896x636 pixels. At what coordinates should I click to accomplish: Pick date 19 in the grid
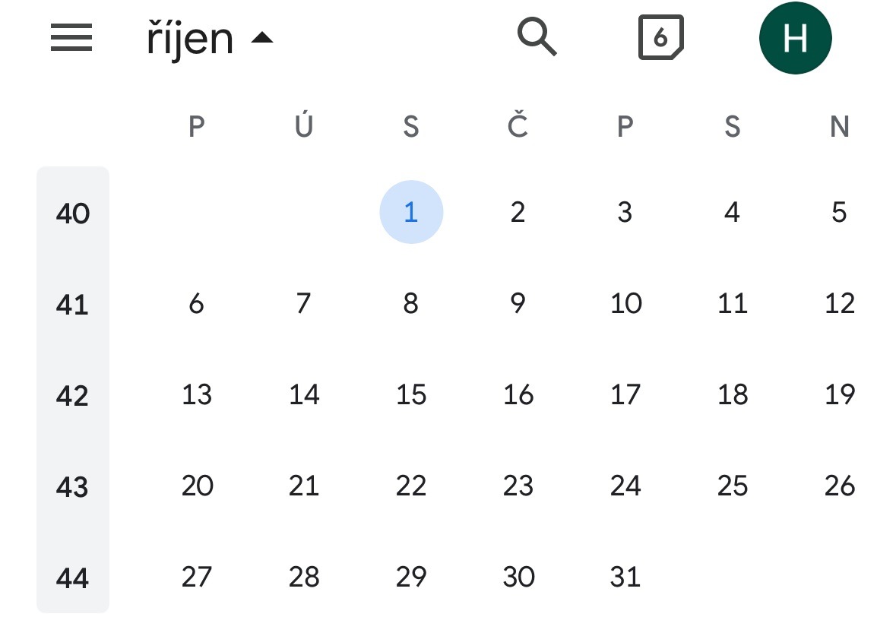839,395
